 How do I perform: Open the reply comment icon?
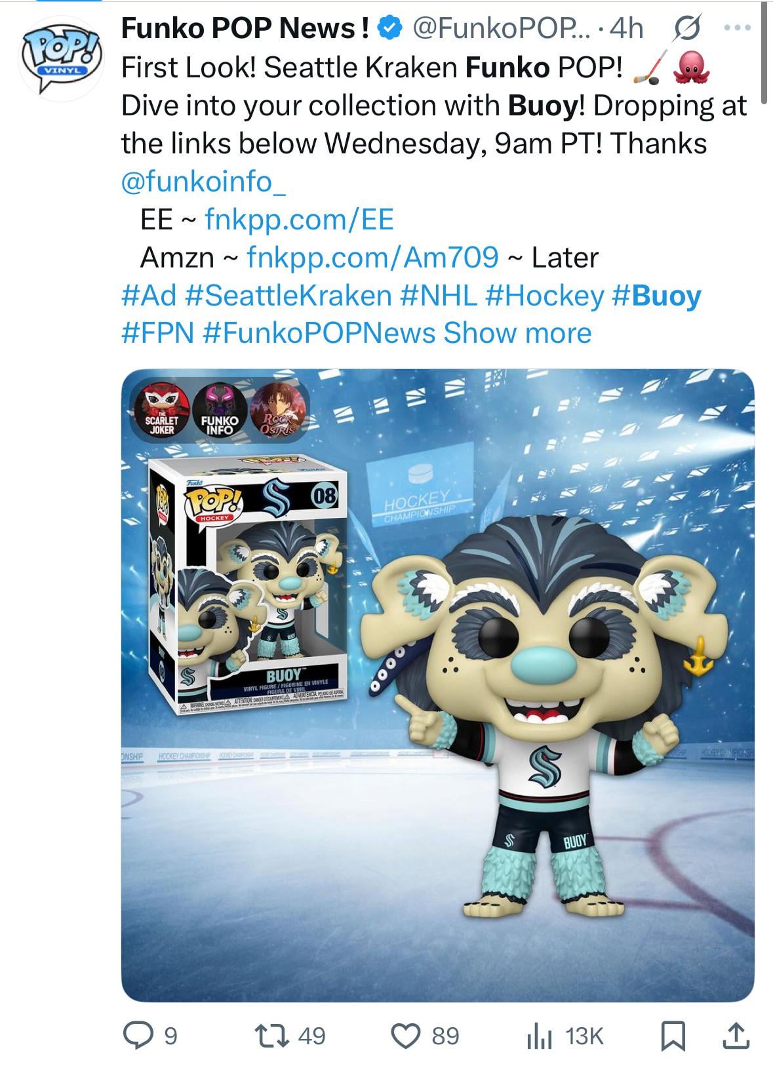tap(137, 1036)
